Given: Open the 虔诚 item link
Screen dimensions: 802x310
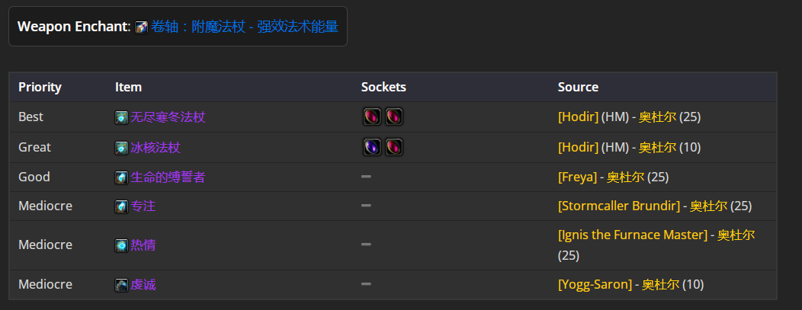Looking at the screenshot, I should click(x=143, y=285).
